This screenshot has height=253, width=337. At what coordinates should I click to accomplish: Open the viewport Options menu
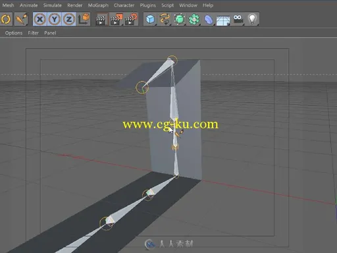click(14, 33)
